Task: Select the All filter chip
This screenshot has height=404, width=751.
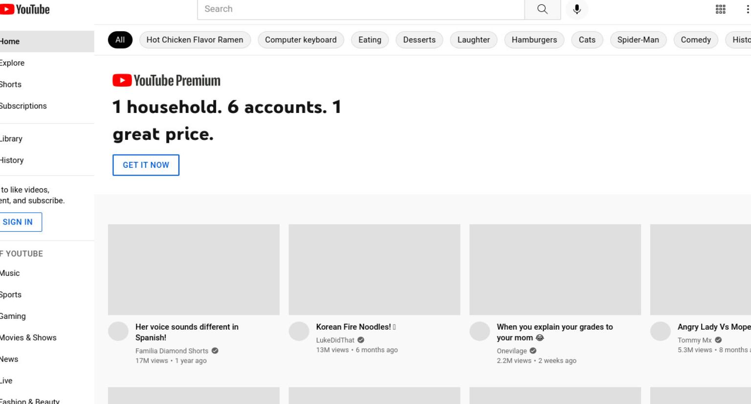Action: 120,40
